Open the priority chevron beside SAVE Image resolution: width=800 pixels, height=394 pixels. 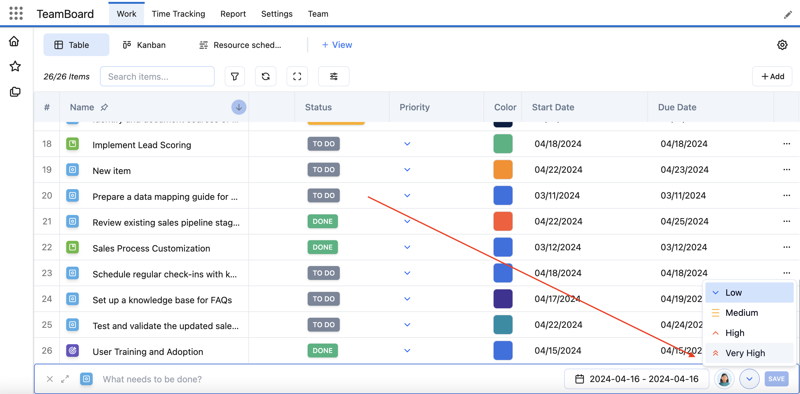point(749,379)
